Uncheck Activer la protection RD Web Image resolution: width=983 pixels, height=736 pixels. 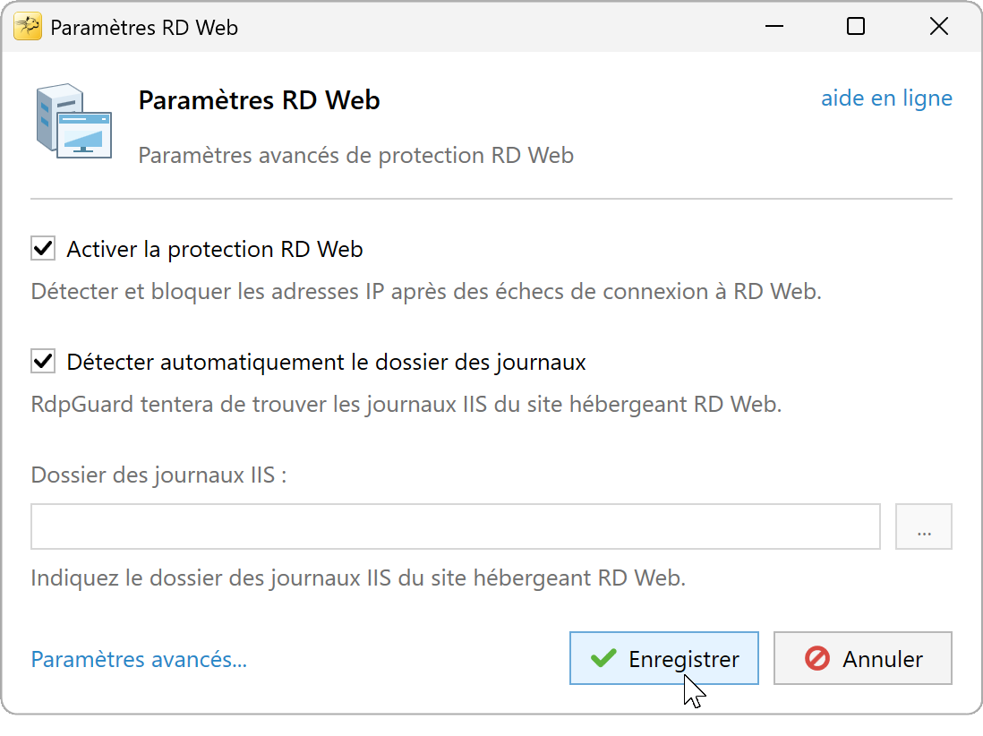43,249
